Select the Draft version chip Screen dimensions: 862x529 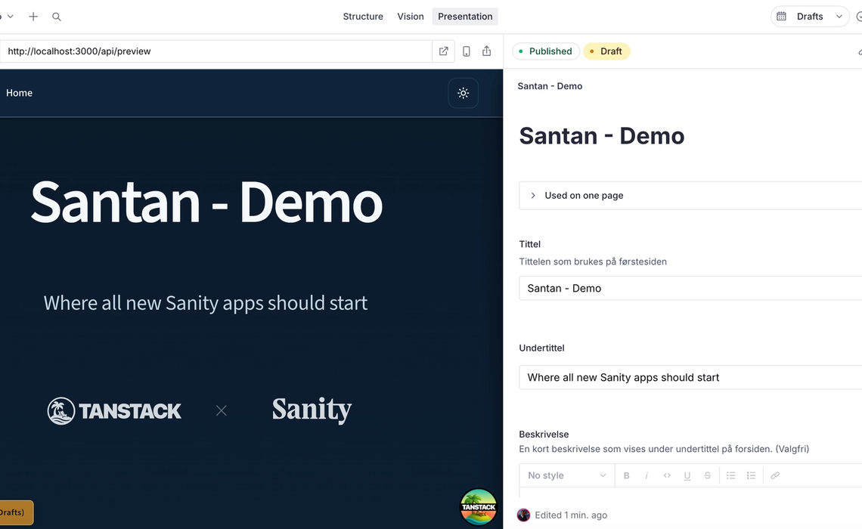(606, 51)
